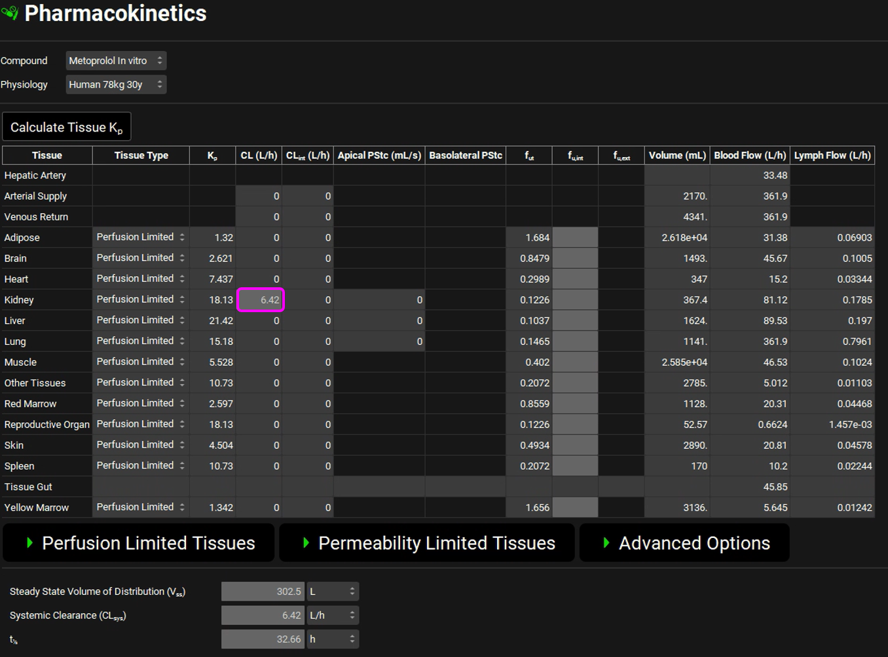This screenshot has height=657, width=888.
Task: Open the Compound dropdown
Action: (116, 61)
